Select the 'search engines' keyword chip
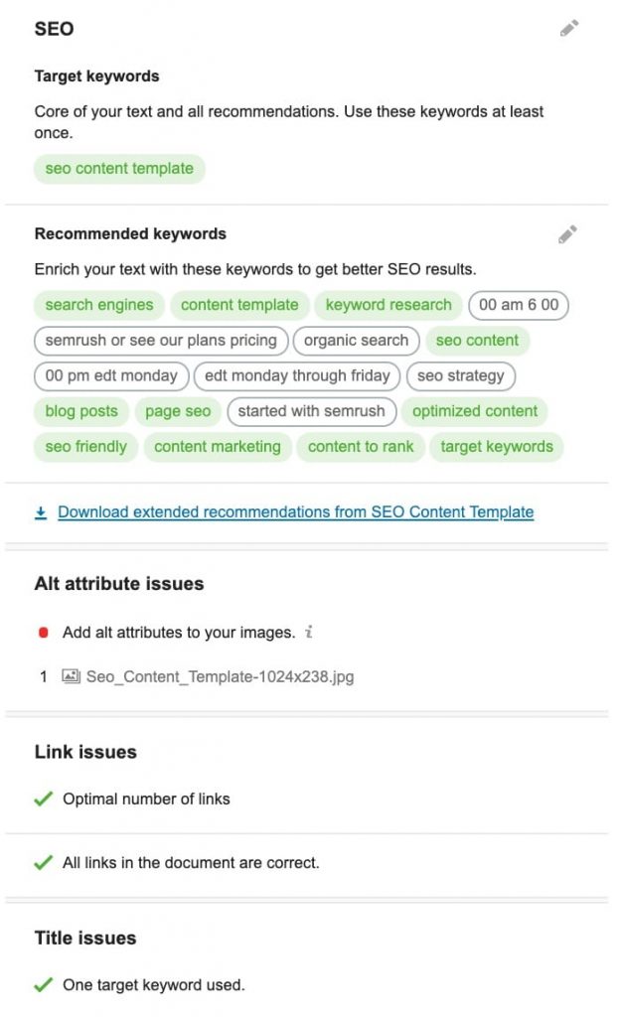 point(98,305)
